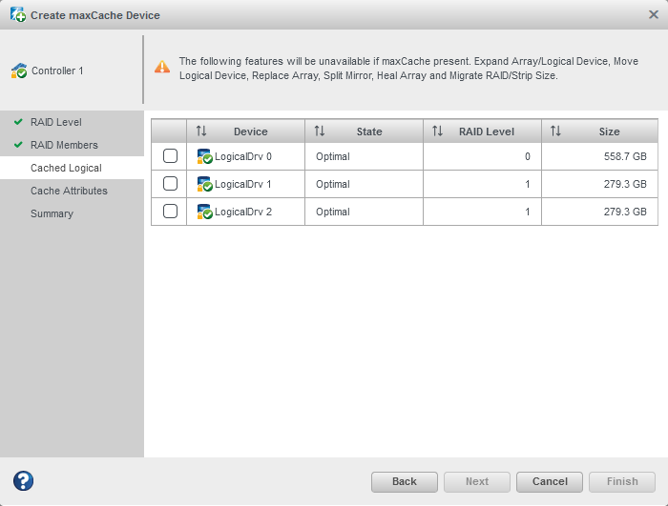The image size is (668, 506).
Task: Click the green checkmark beside RAID Members
Action: point(18,145)
